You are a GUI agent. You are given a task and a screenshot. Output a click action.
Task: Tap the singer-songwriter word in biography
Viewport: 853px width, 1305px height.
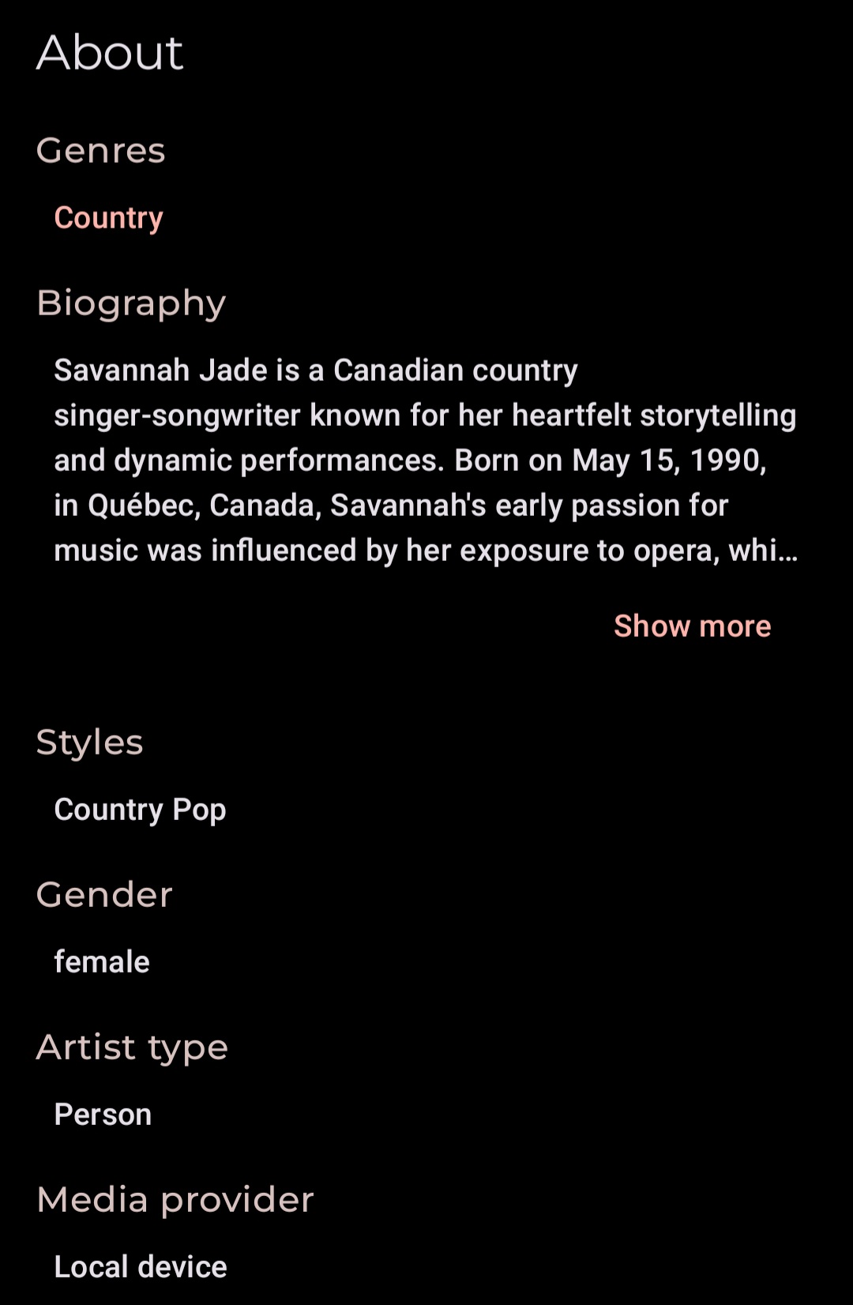tap(177, 416)
